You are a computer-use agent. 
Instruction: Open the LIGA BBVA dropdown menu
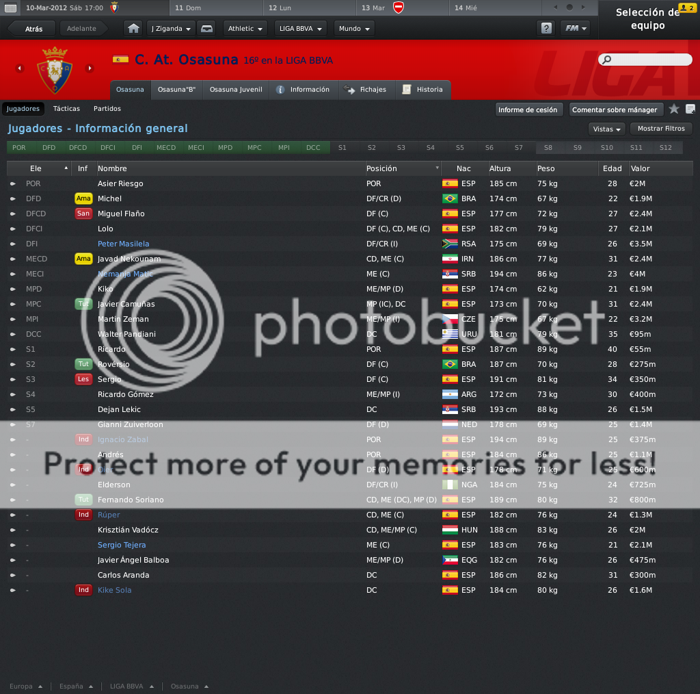click(301, 29)
